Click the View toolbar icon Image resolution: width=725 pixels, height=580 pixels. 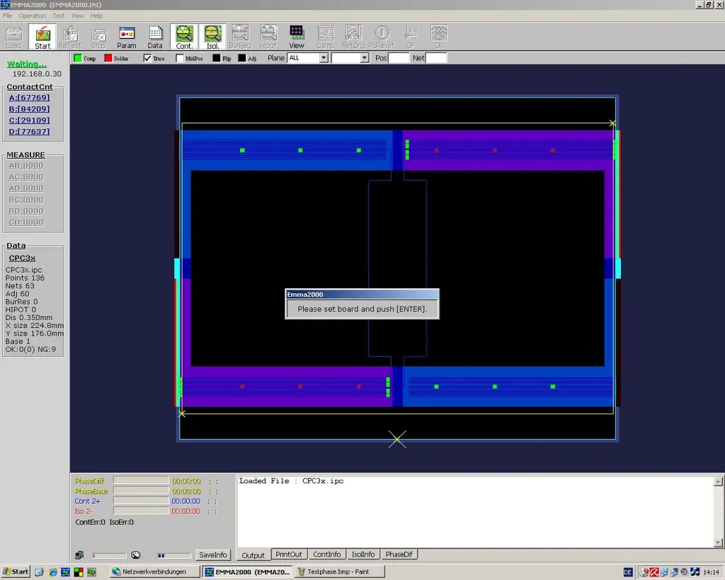click(297, 36)
